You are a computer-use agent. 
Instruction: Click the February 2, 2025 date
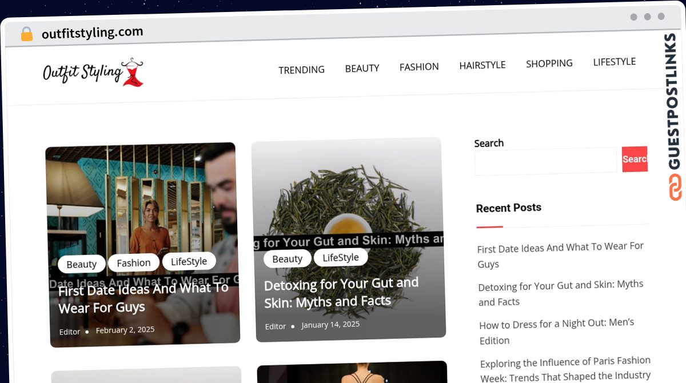(125, 330)
